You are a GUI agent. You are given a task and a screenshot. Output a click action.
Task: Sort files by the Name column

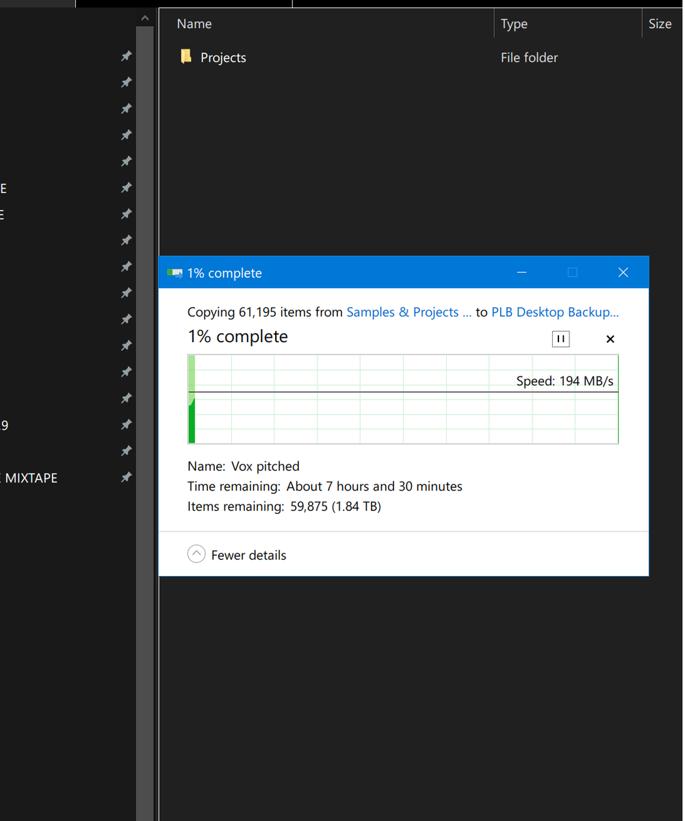(x=194, y=23)
